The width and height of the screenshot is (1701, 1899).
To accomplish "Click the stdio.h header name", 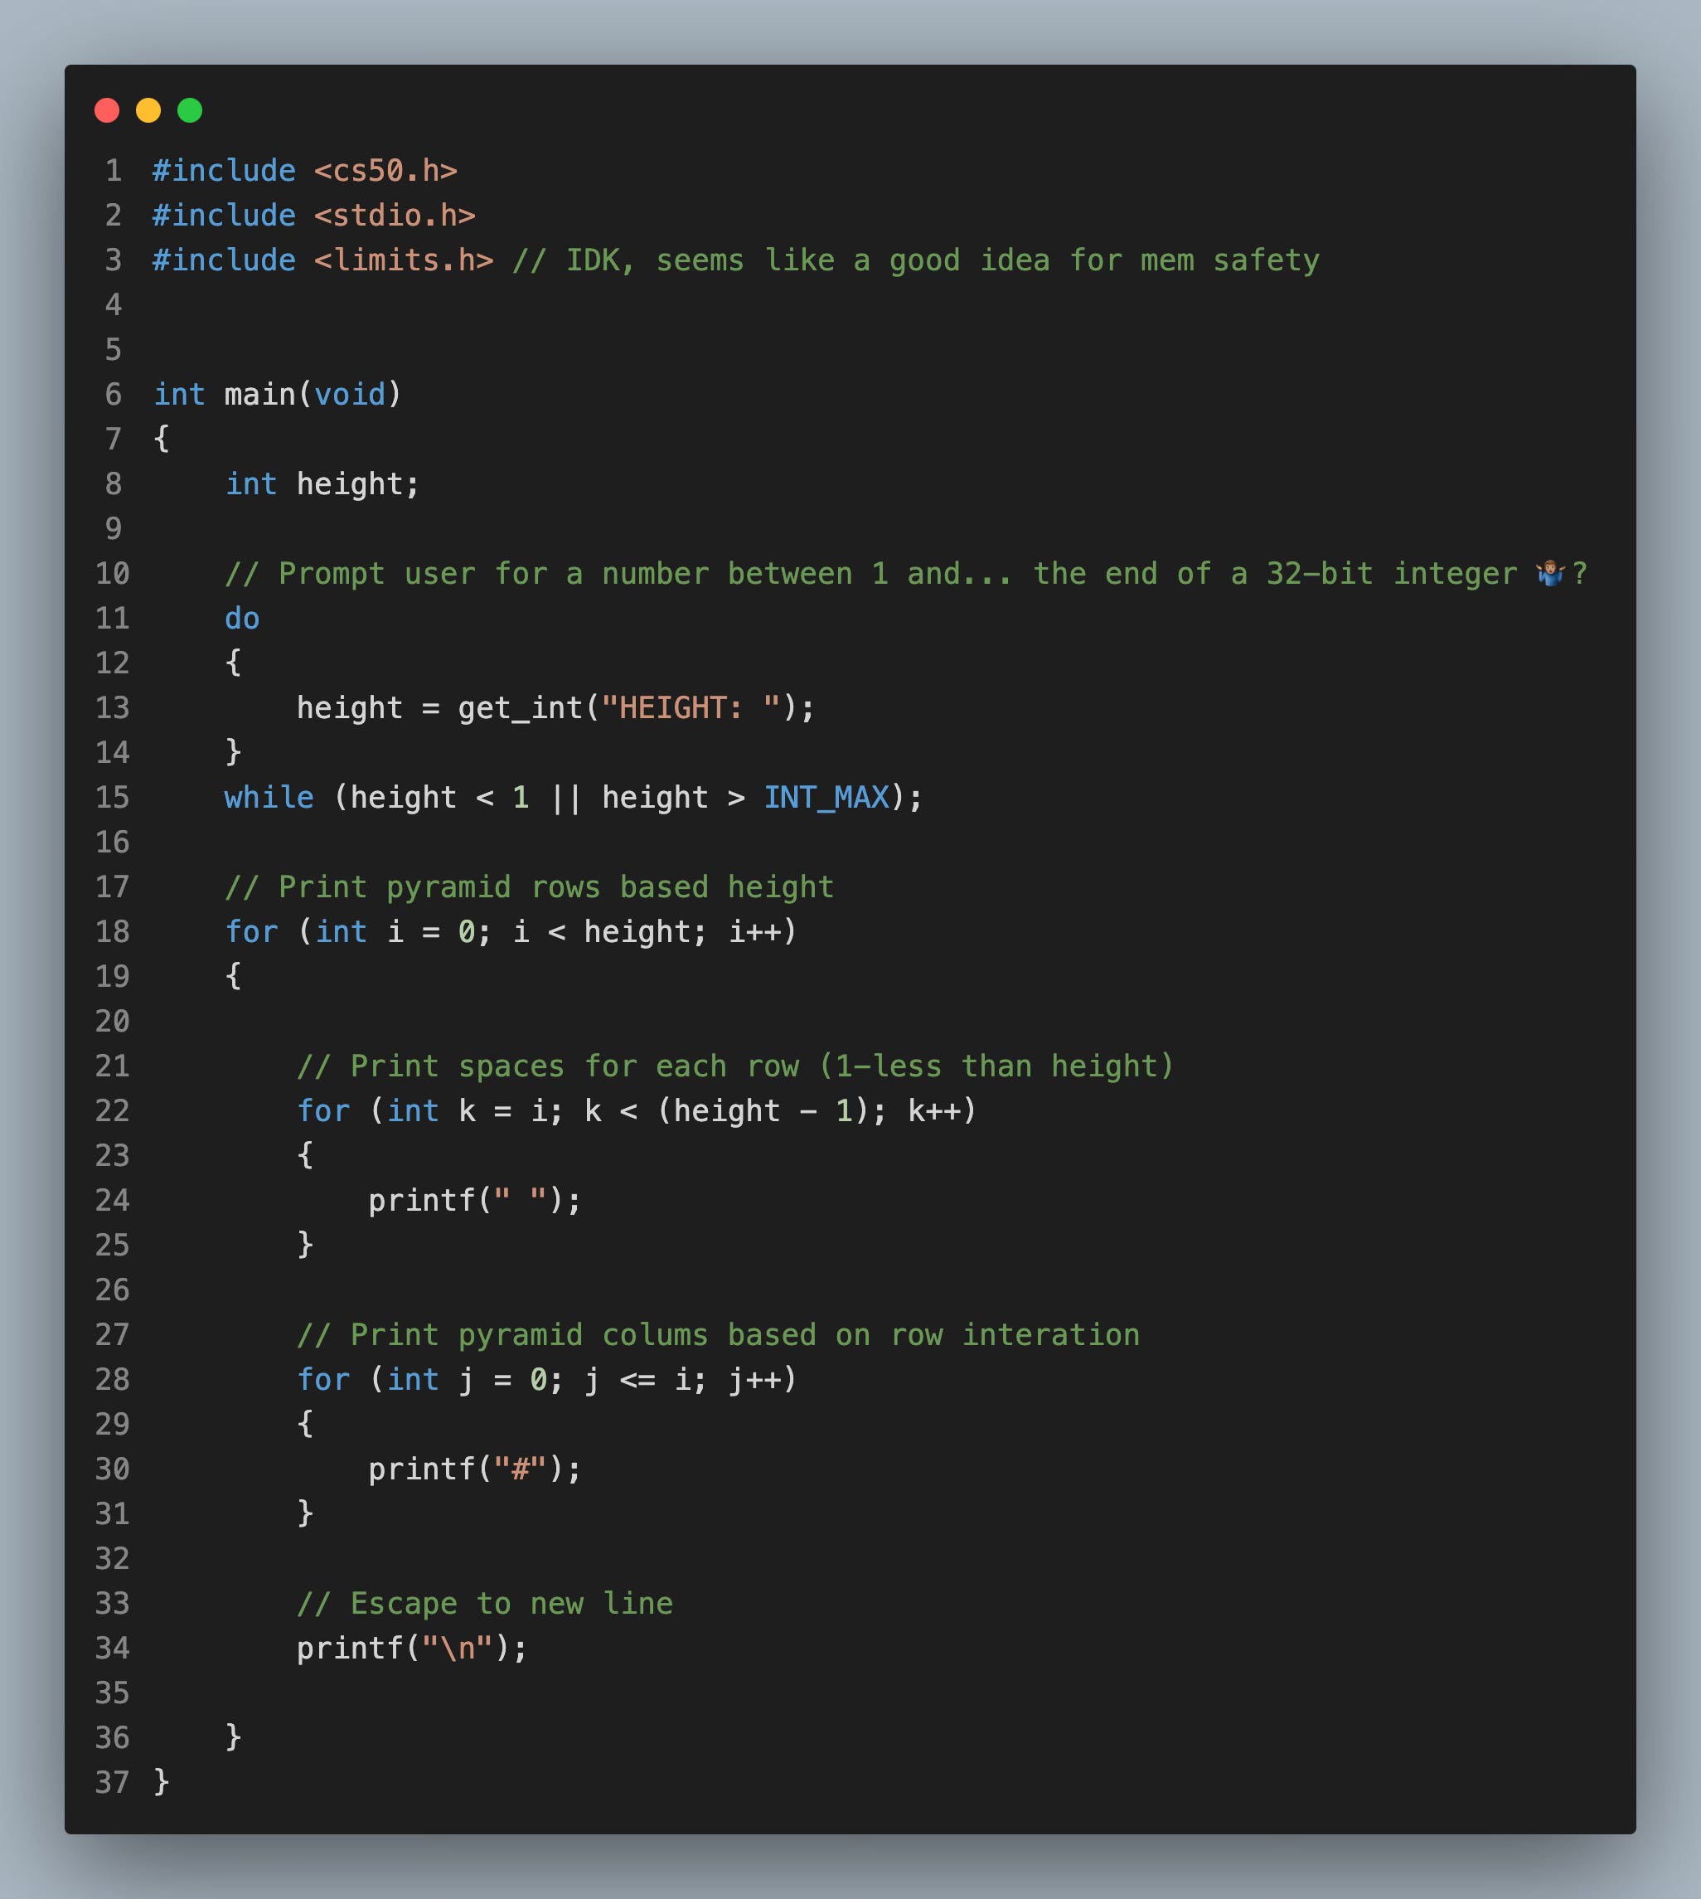I will [395, 214].
